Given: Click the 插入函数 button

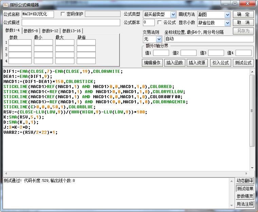Looking at the screenshot, I should pos(174,63).
